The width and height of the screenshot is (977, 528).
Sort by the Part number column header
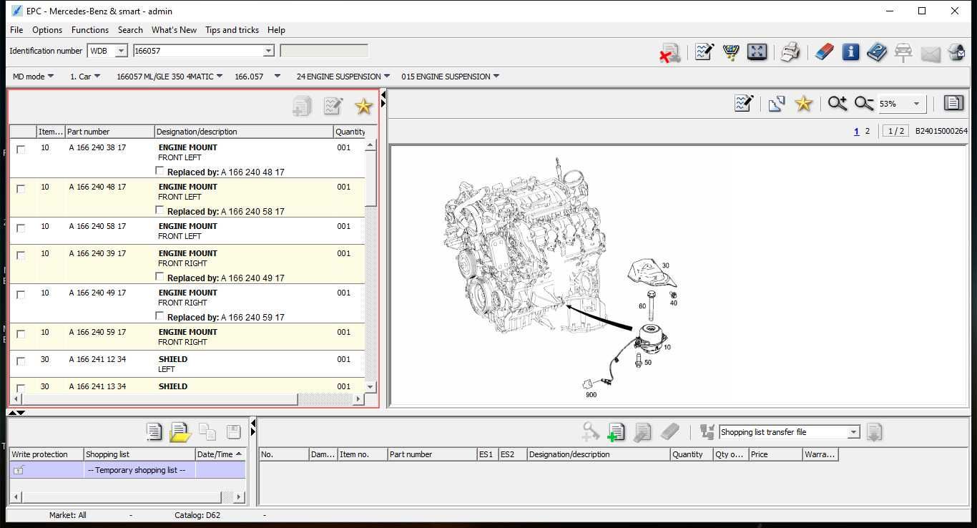coord(109,132)
